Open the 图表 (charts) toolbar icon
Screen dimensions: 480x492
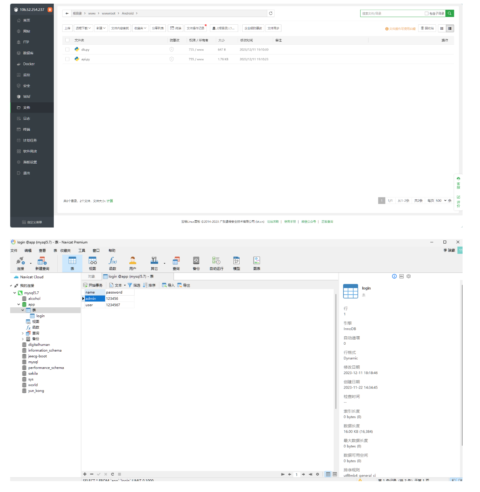click(257, 263)
